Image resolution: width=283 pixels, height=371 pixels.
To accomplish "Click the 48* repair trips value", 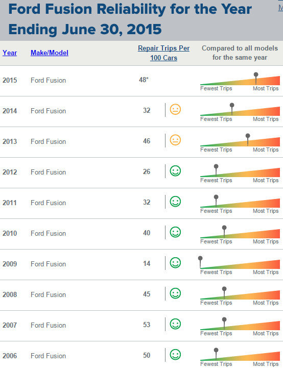I will pyautogui.click(x=144, y=80).
